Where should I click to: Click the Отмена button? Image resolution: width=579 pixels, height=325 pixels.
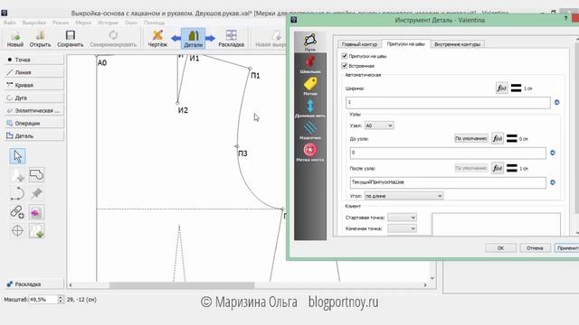click(x=535, y=248)
